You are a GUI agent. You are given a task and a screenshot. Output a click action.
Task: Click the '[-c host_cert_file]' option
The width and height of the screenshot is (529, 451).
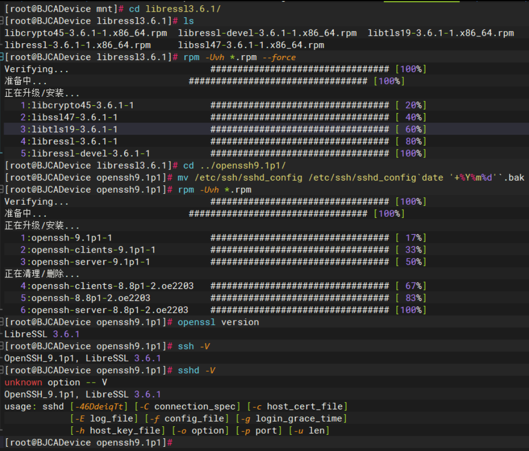(x=297, y=406)
